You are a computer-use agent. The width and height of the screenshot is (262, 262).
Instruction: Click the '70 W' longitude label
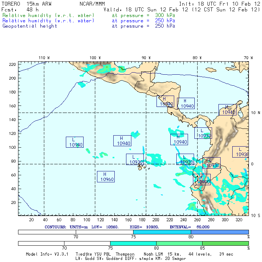point(248,58)
